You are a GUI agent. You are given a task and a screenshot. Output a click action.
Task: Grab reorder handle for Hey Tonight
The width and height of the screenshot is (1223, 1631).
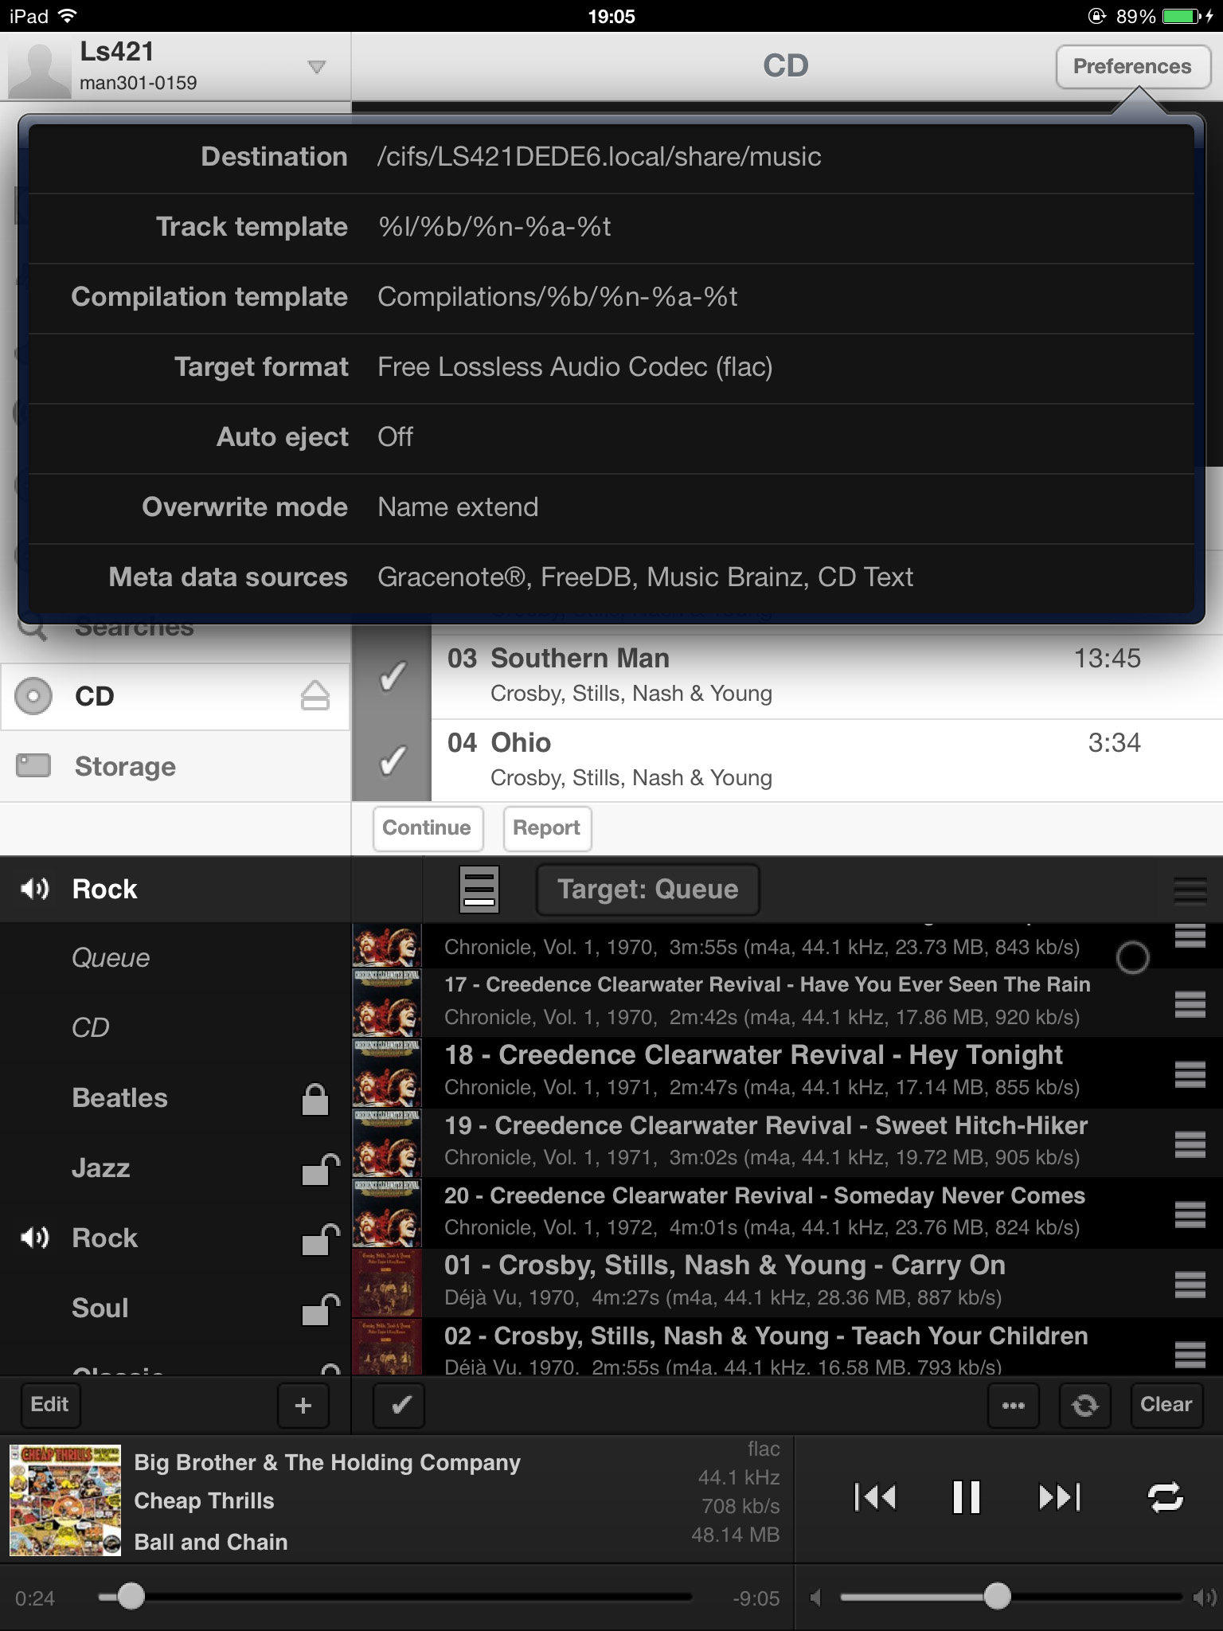click(1190, 1074)
